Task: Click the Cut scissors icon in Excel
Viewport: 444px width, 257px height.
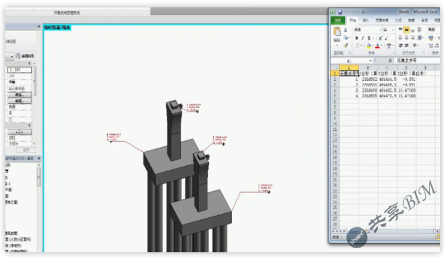Action: tap(346, 30)
